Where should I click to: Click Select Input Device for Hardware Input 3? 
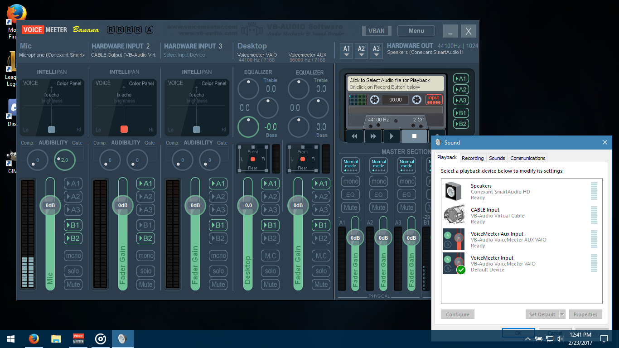(x=184, y=55)
